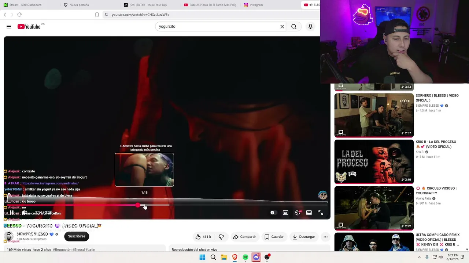Open the LA DEL PROCESO video thumbnail
Screen dimensions: 469x263
tap(374, 162)
